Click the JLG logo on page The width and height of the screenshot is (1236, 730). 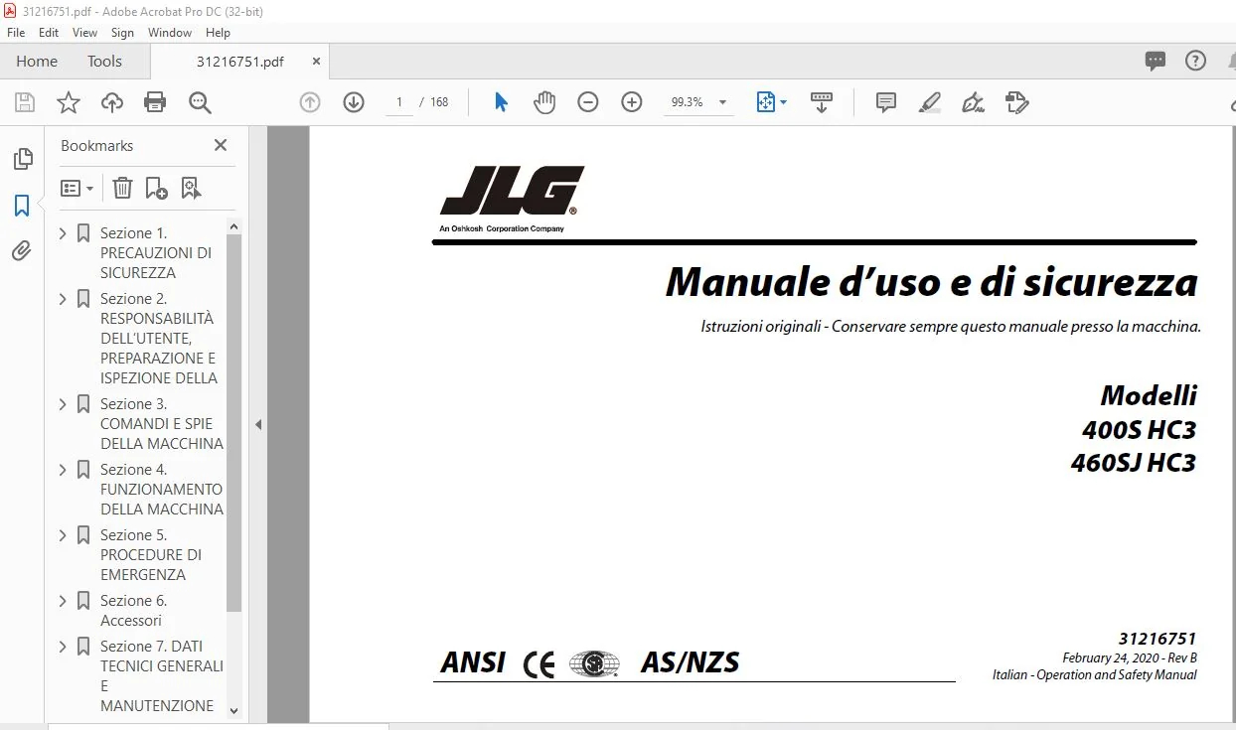[513, 199]
